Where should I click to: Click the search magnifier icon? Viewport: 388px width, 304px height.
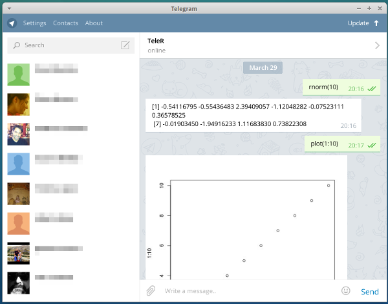[x=17, y=45]
